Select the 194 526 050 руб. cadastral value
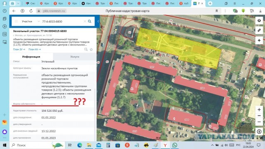This screenshot has height=149, width=265. (52, 111)
